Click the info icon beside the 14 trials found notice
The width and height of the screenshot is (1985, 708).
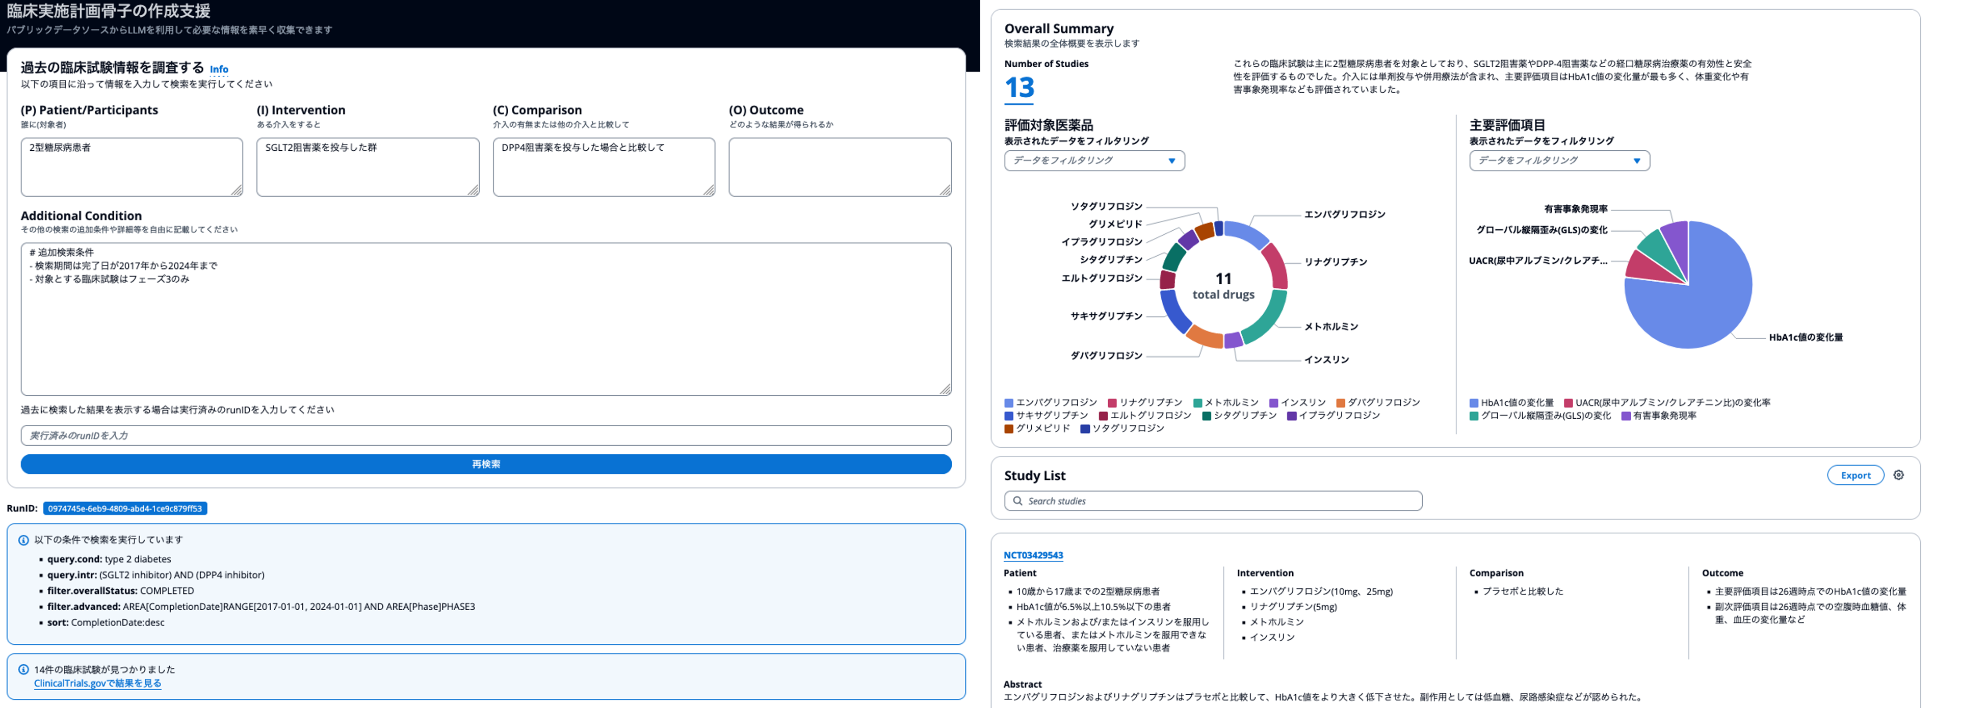(x=23, y=669)
